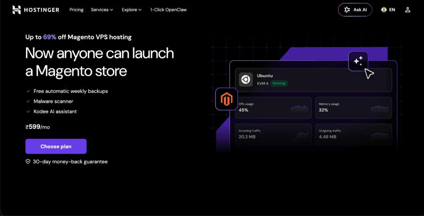Open the user account profile icon
The width and height of the screenshot is (424, 216).
pos(407,10)
